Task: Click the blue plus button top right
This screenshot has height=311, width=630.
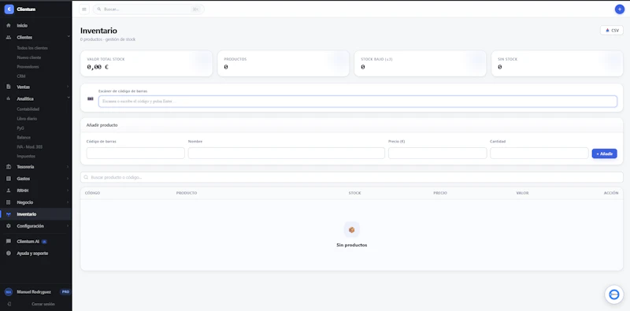Action: [620, 9]
